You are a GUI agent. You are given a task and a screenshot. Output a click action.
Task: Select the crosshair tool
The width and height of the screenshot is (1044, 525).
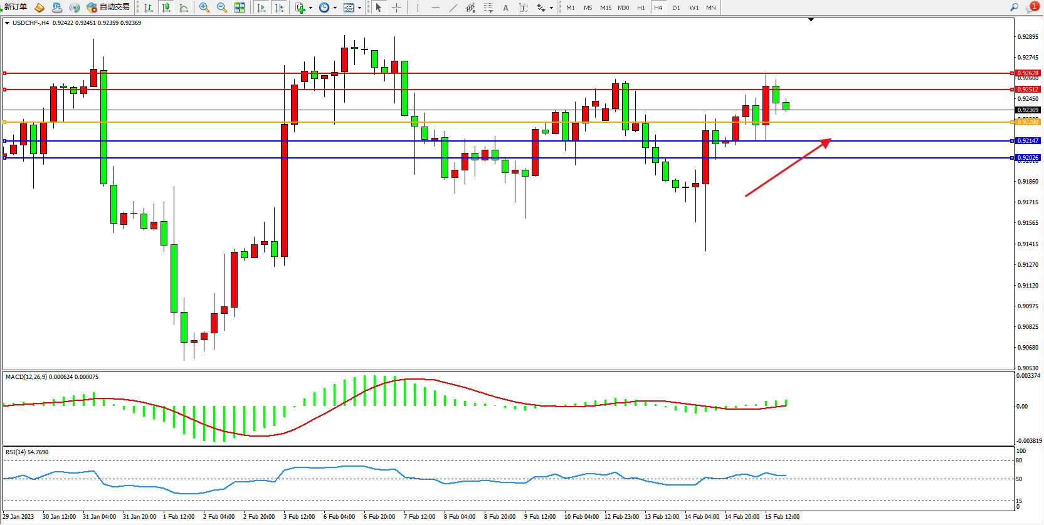point(396,8)
